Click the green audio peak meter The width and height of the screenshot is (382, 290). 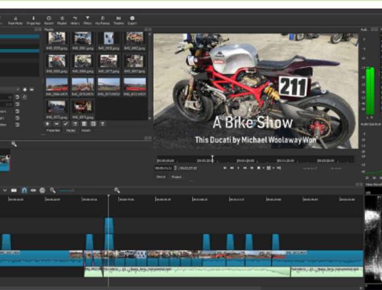(370, 91)
